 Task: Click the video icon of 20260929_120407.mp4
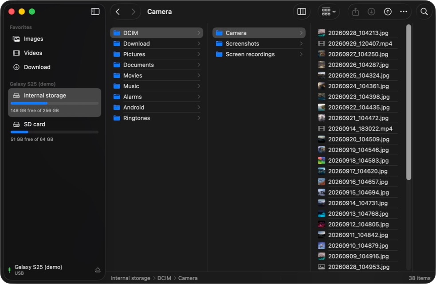coord(322,43)
